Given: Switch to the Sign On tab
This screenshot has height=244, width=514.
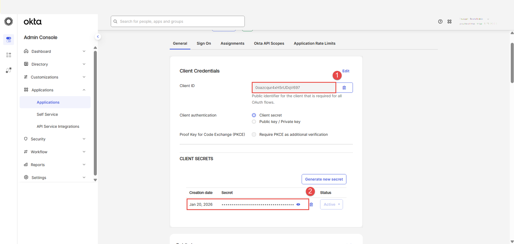Looking at the screenshot, I should pos(204,43).
